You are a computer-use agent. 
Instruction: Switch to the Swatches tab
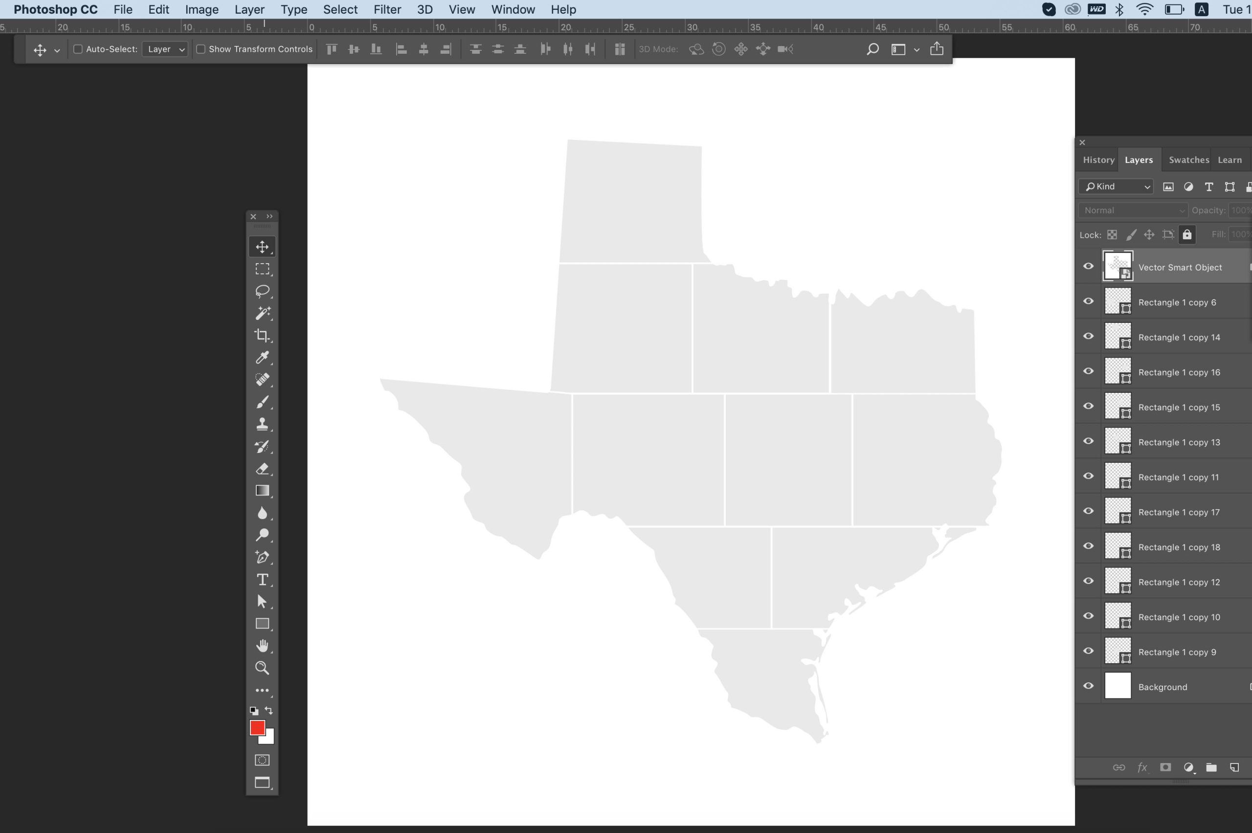pyautogui.click(x=1189, y=160)
